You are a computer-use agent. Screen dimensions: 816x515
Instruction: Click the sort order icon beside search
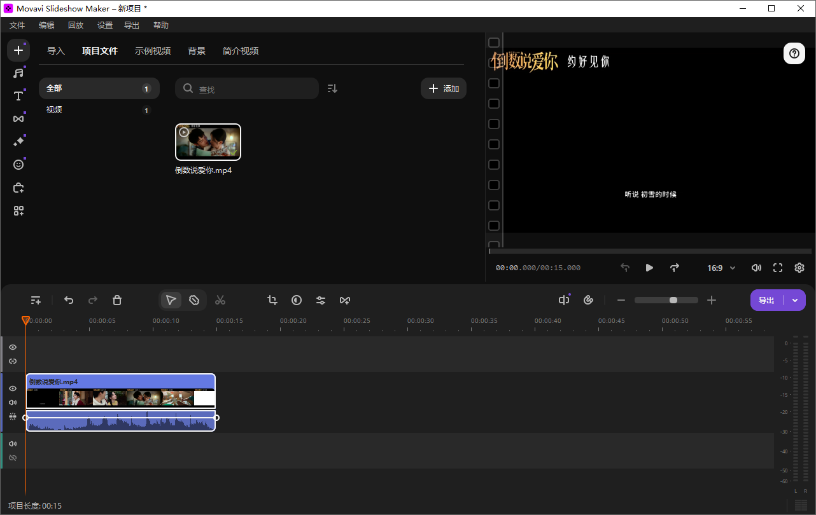pyautogui.click(x=332, y=88)
